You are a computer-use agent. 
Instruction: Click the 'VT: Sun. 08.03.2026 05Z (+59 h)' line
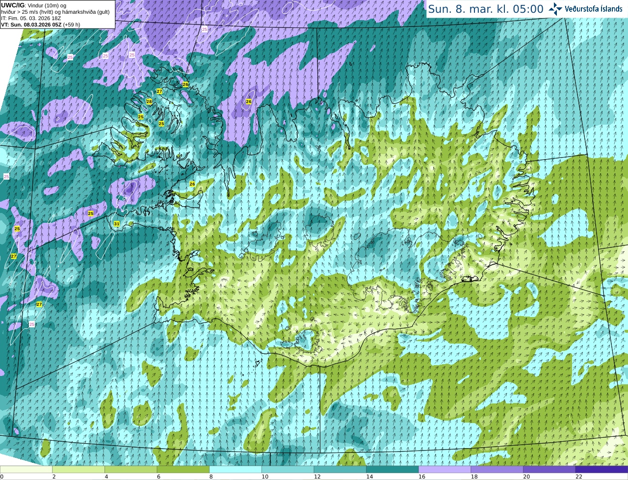pyautogui.click(x=41, y=25)
